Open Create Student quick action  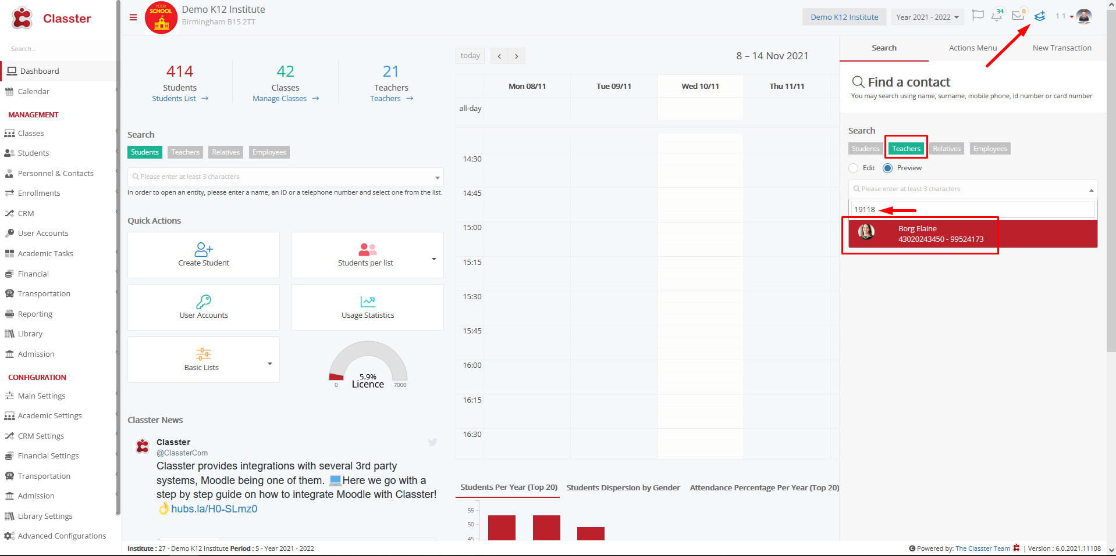pyautogui.click(x=204, y=255)
